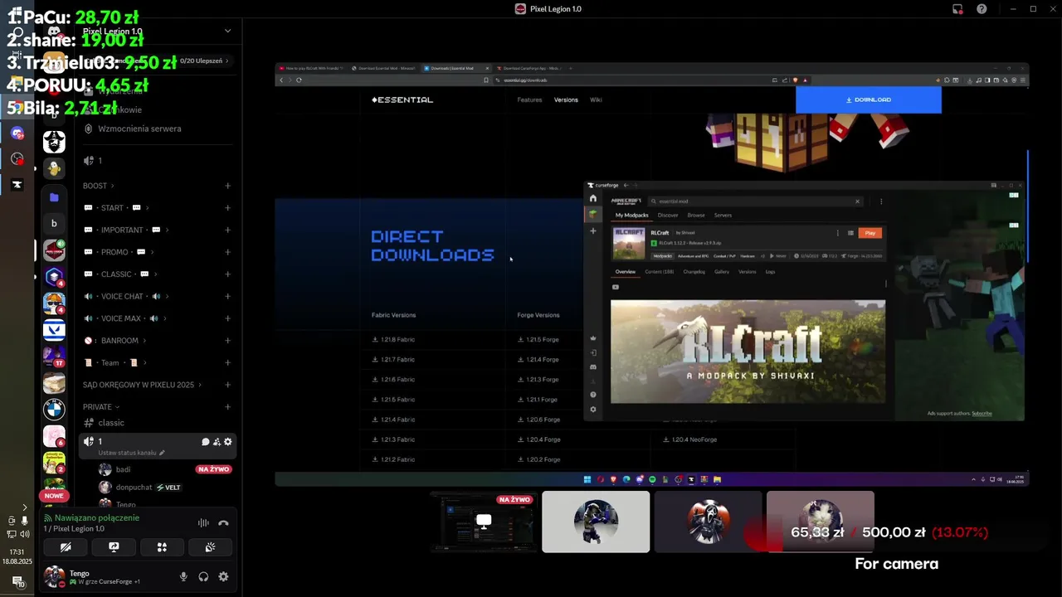Open Versions tab of RLCraft modpack
The height and width of the screenshot is (597, 1062).
pyautogui.click(x=747, y=272)
